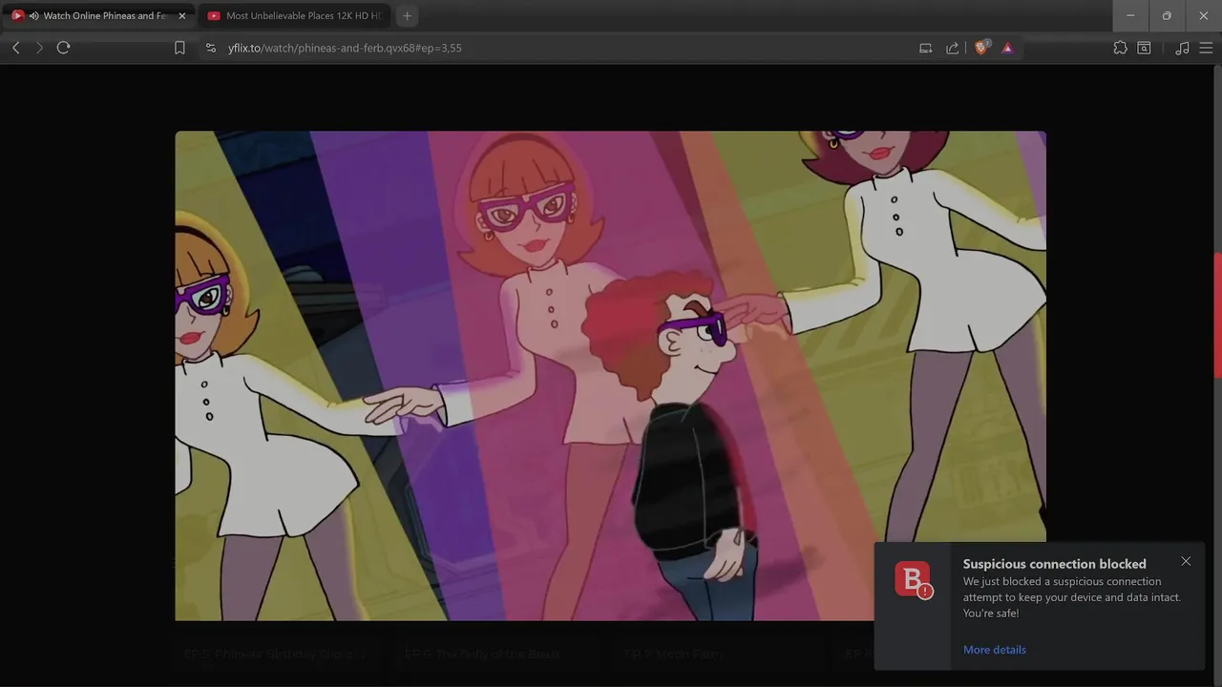
Task: Click the forward navigation arrow
Action: (39, 48)
